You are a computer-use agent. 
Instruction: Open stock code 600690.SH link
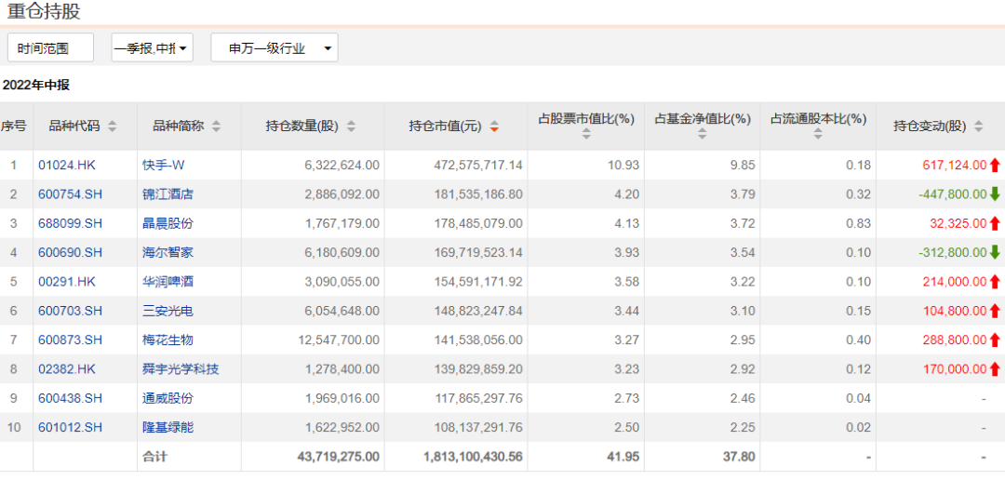70,252
